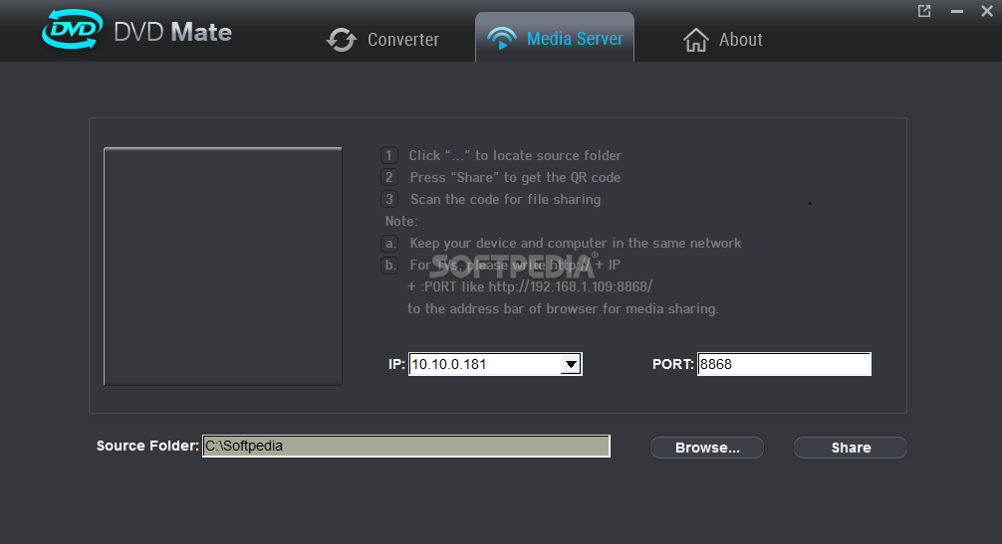Click the PORT field showing 8868

pyautogui.click(x=784, y=364)
